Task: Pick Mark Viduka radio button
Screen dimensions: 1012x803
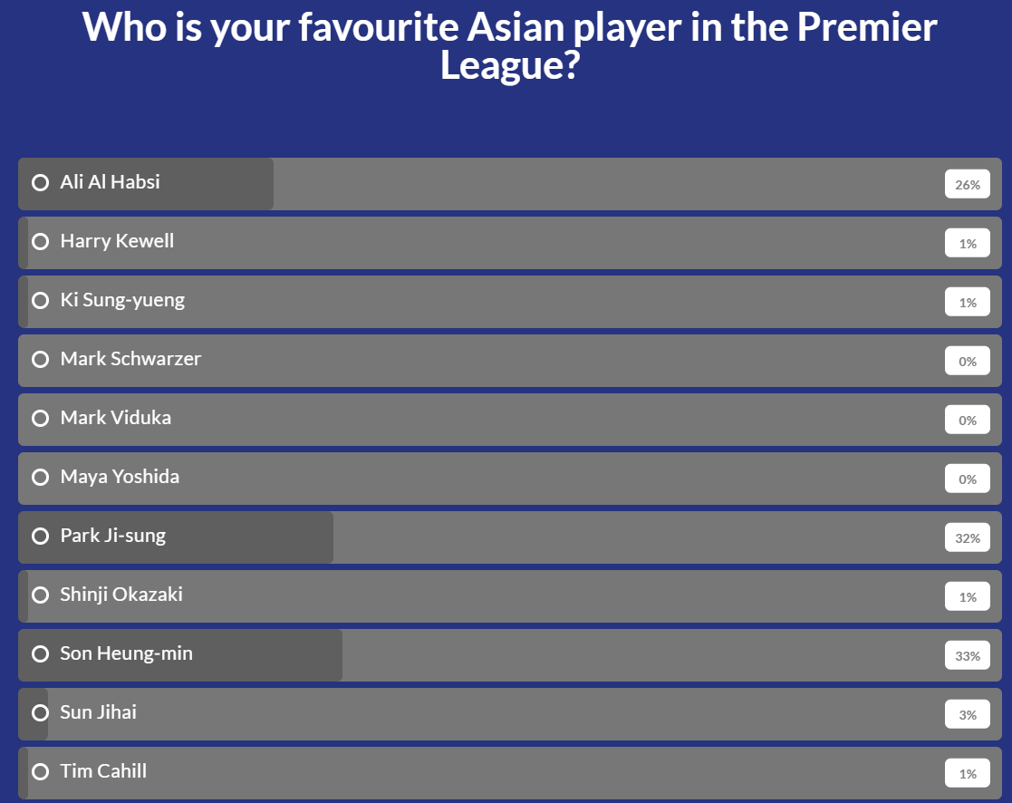Action: [40, 419]
